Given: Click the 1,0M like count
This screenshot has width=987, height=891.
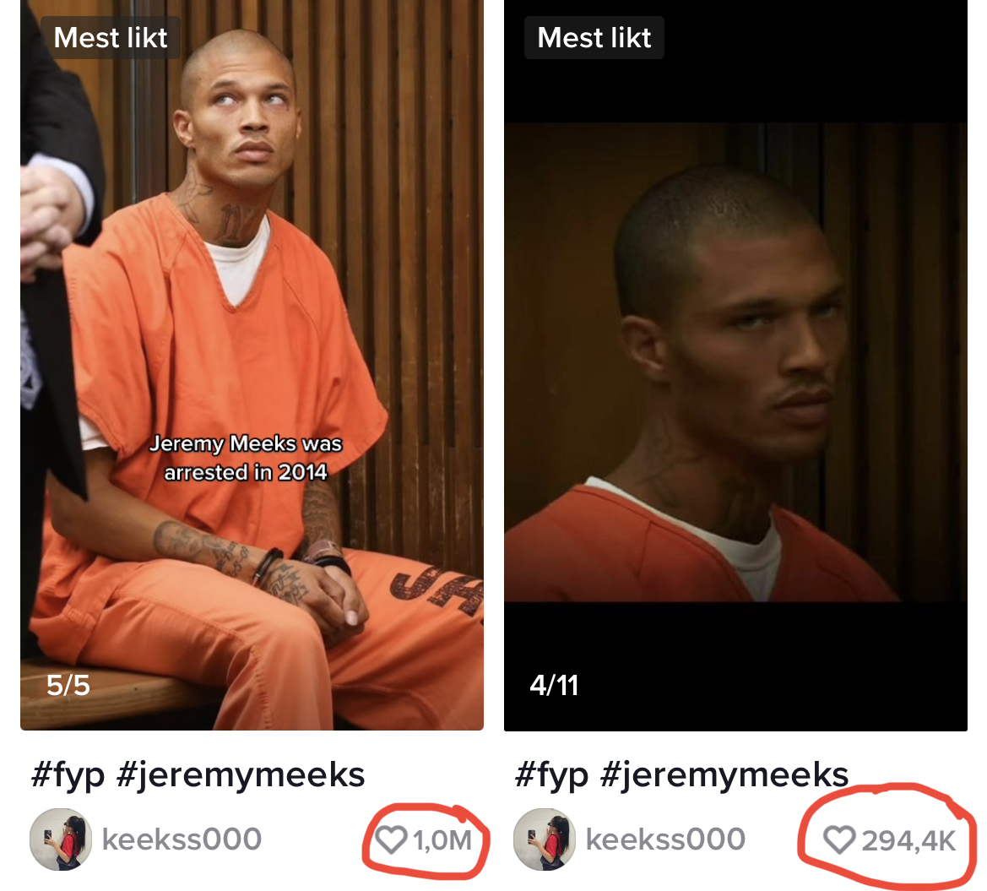Looking at the screenshot, I should [442, 840].
